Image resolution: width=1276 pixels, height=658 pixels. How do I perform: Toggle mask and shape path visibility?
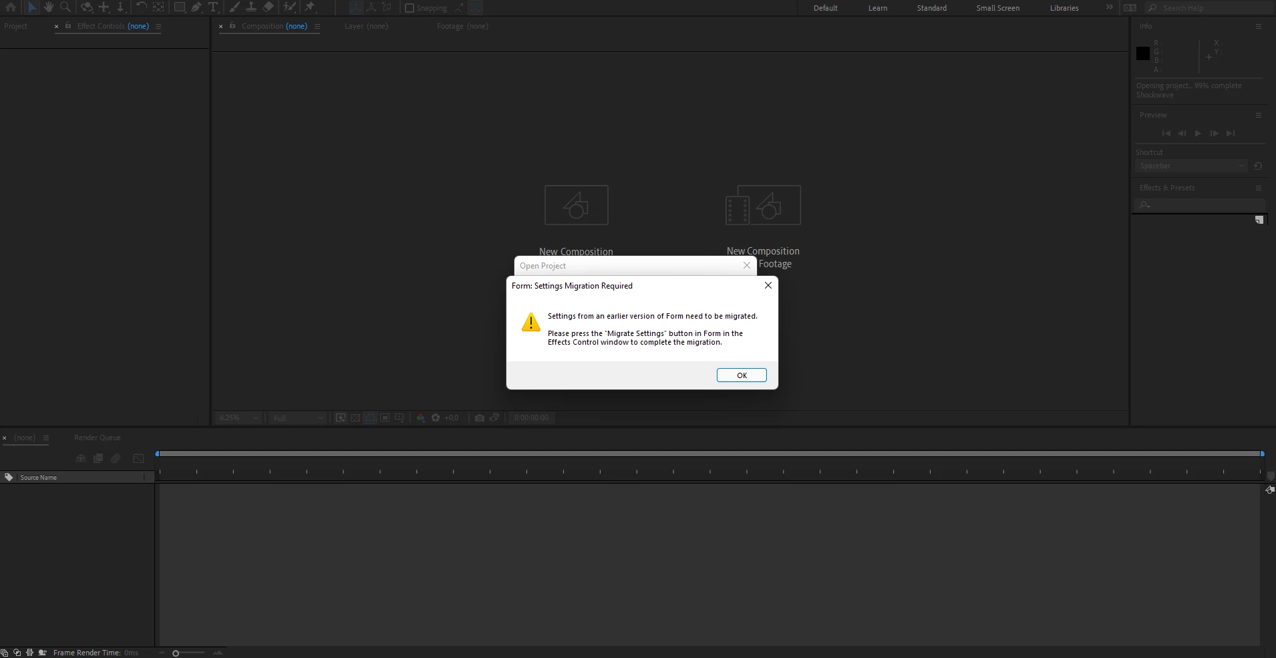point(370,418)
